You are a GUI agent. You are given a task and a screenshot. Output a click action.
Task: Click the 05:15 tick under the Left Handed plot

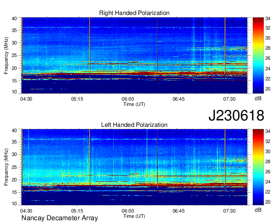(x=77, y=211)
